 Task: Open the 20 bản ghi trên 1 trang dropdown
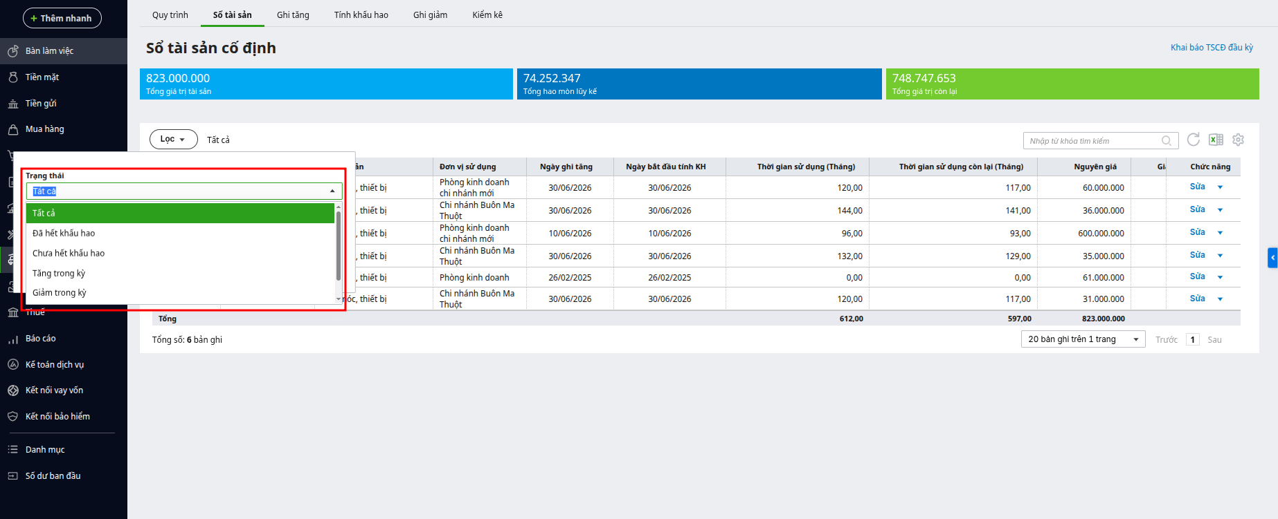tap(1083, 339)
